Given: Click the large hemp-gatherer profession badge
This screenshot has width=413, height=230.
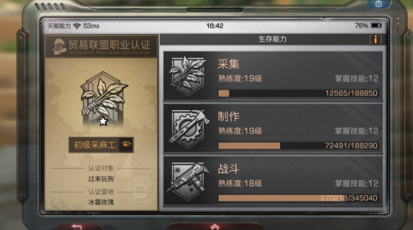Looking at the screenshot, I should 103,99.
